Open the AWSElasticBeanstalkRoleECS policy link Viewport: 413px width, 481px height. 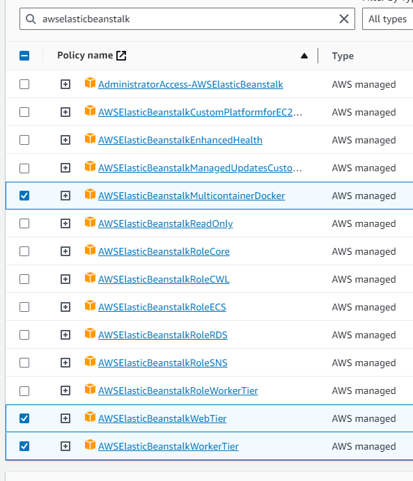(162, 307)
